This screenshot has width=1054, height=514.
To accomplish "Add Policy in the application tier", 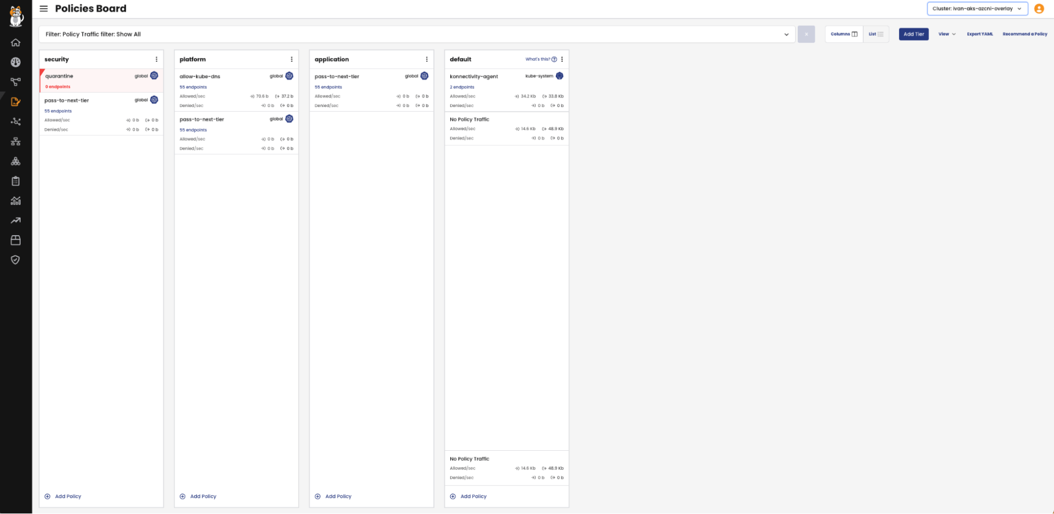I will tap(333, 497).
